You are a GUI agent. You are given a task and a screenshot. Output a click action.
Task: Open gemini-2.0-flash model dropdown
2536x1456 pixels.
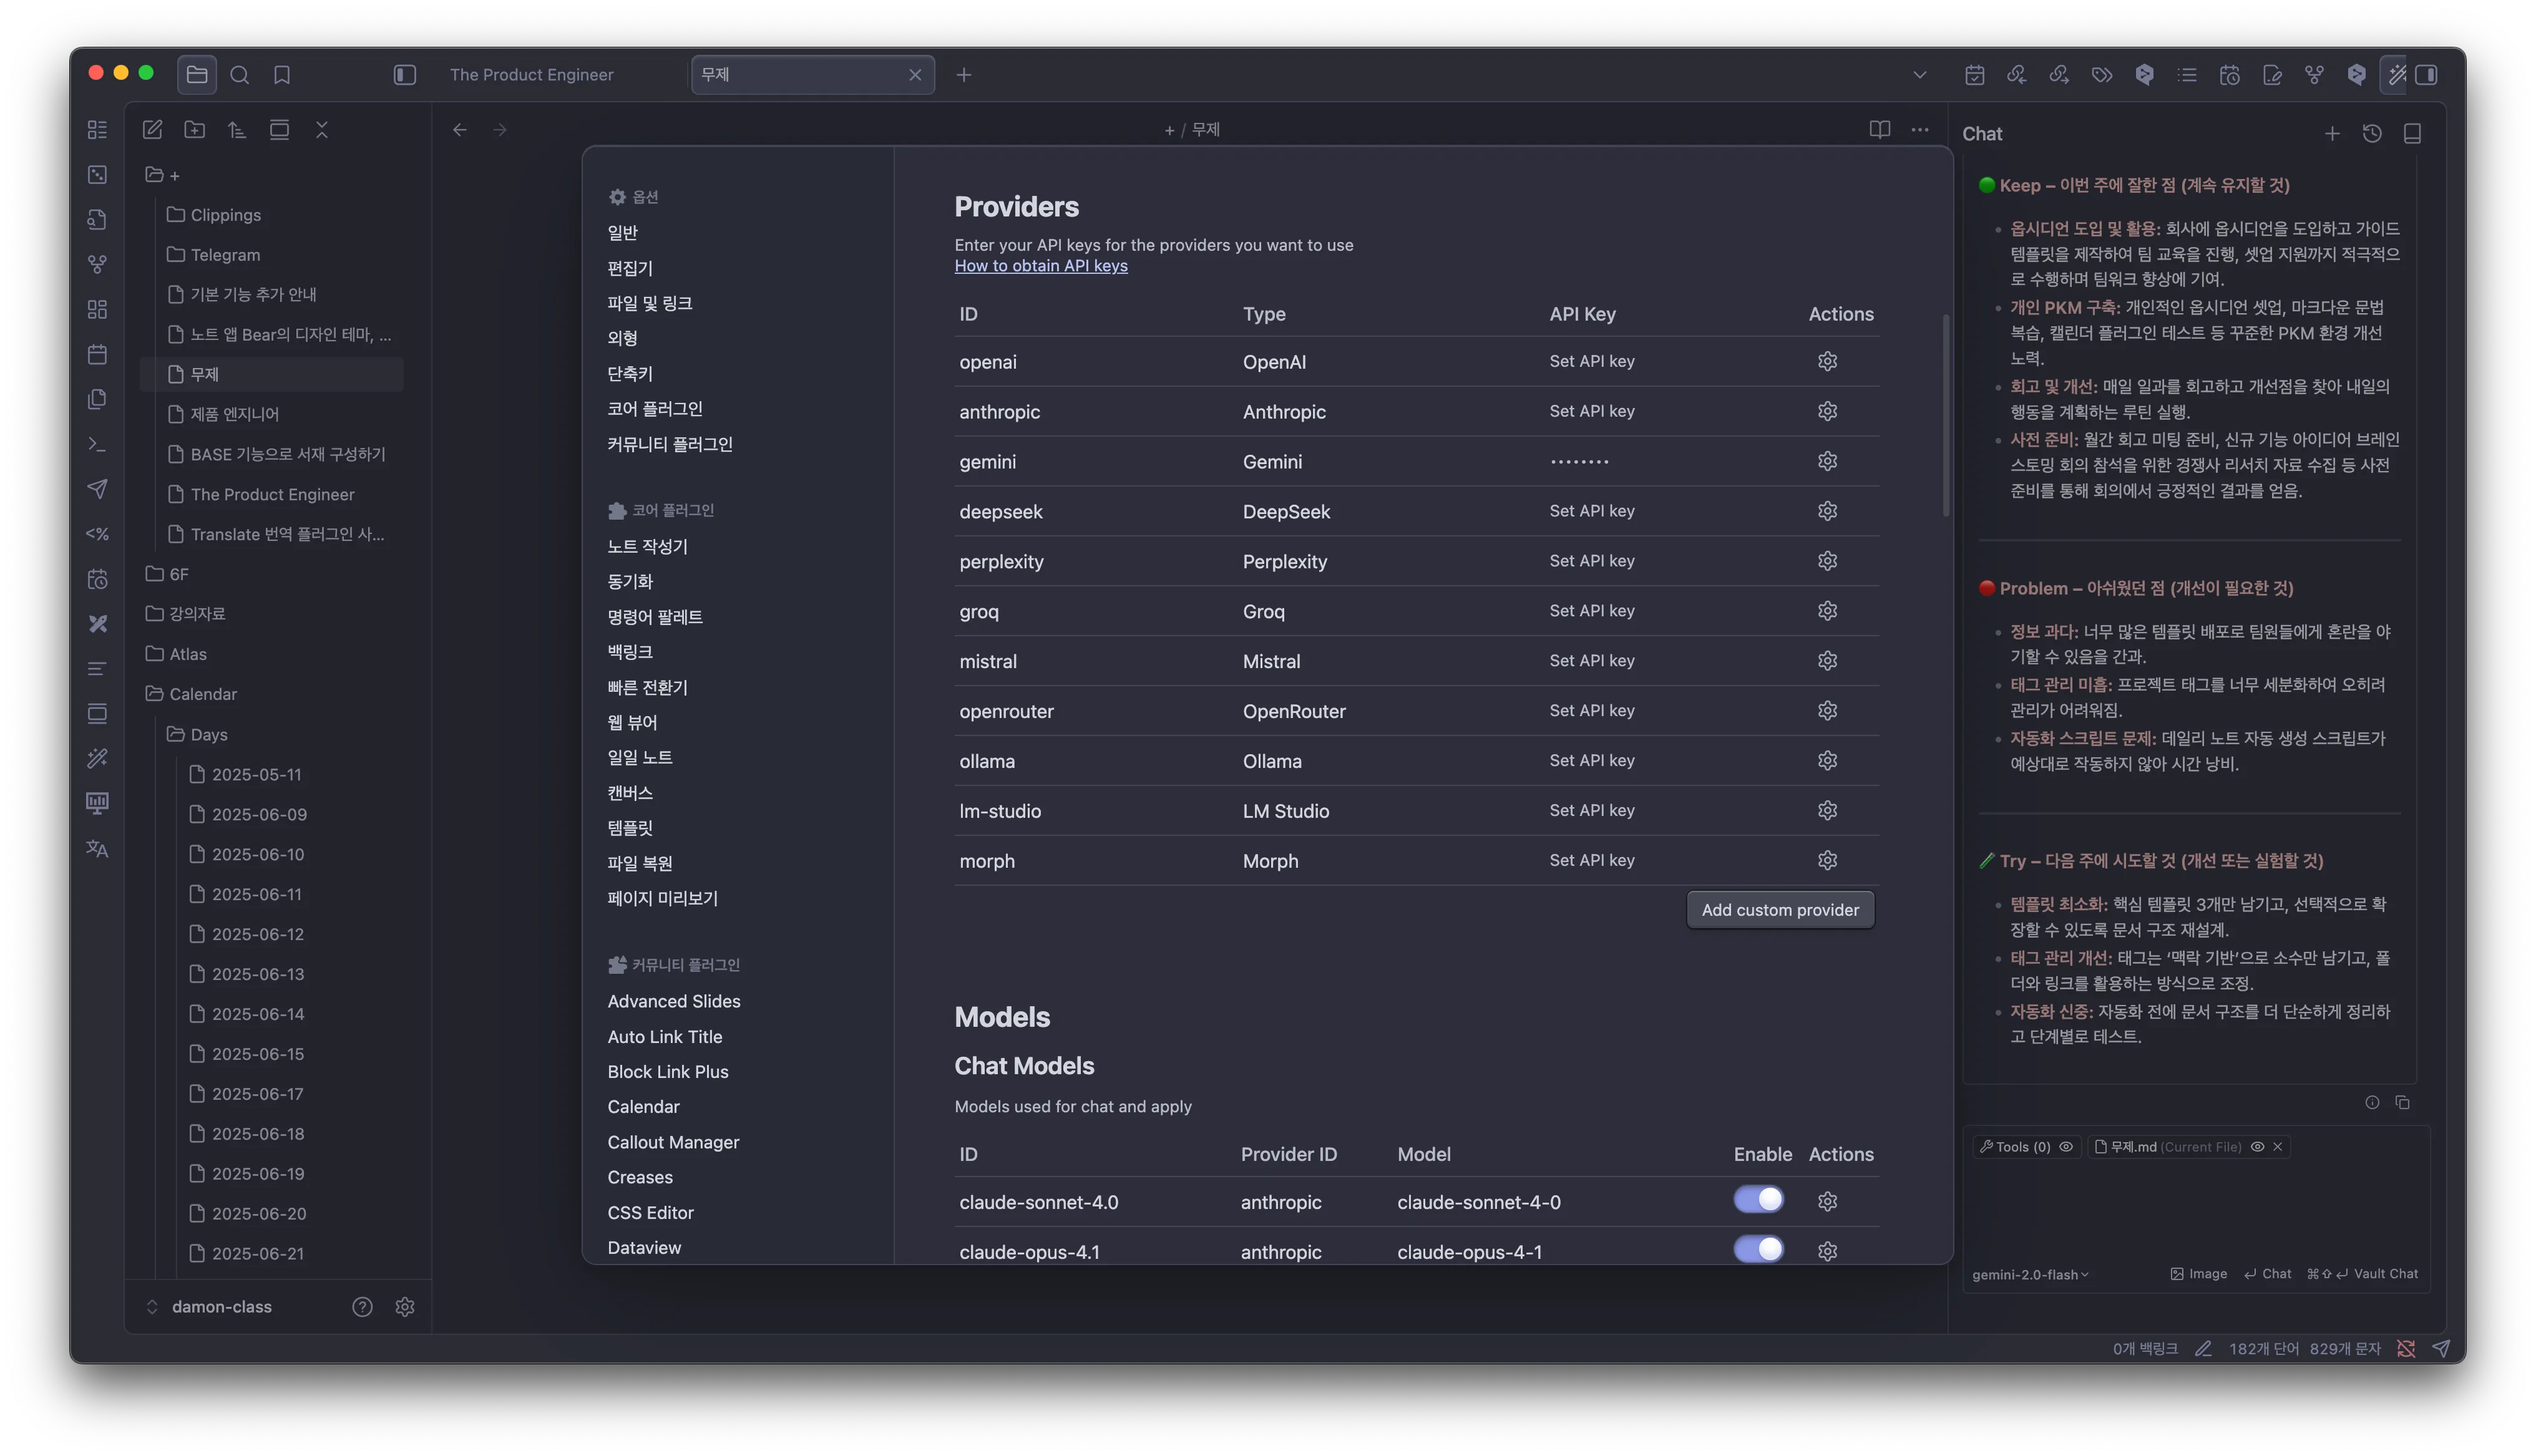(2030, 1275)
